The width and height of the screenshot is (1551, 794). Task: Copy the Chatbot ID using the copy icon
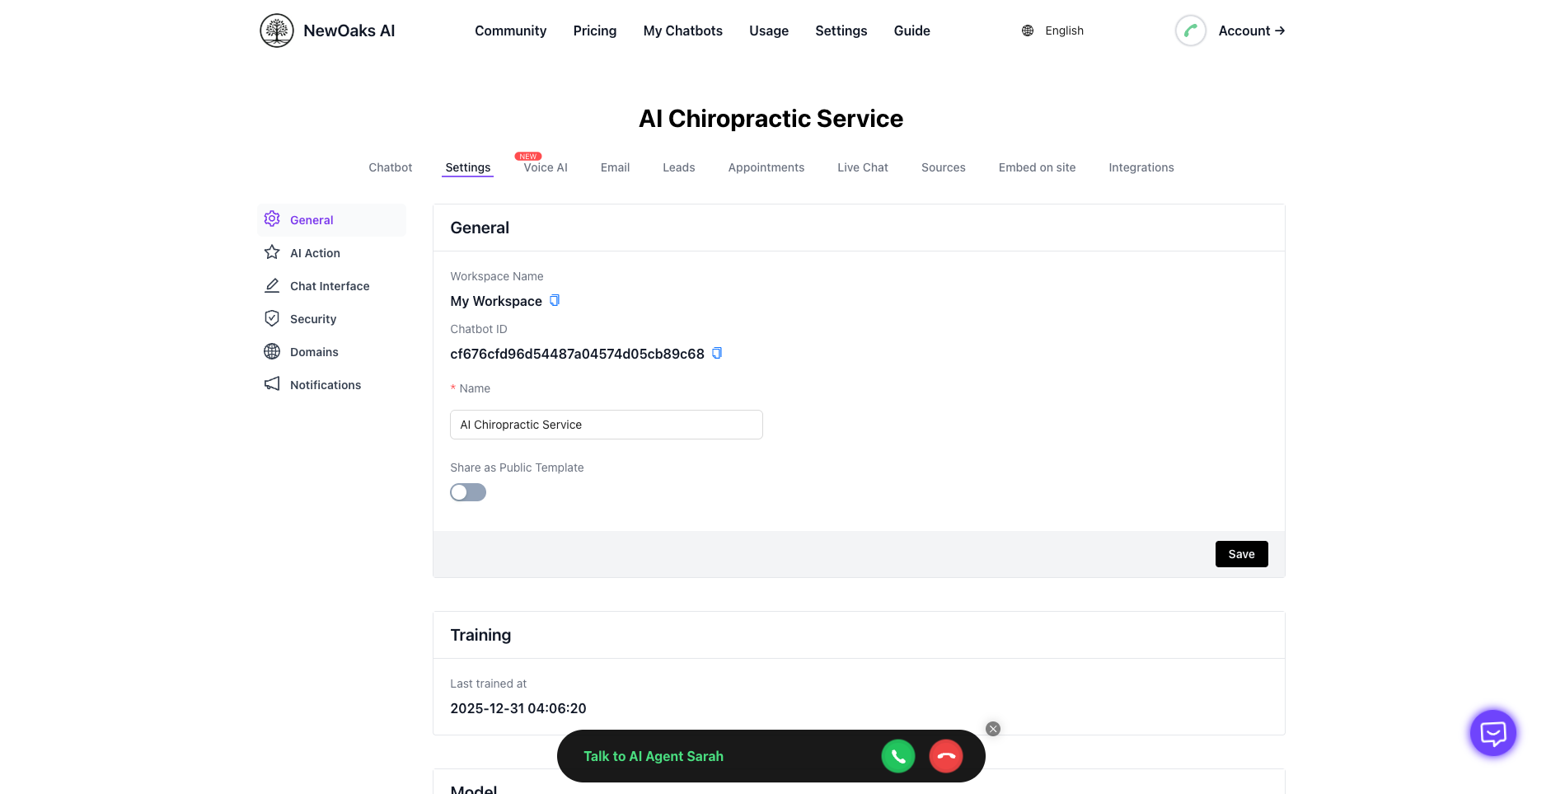point(716,353)
